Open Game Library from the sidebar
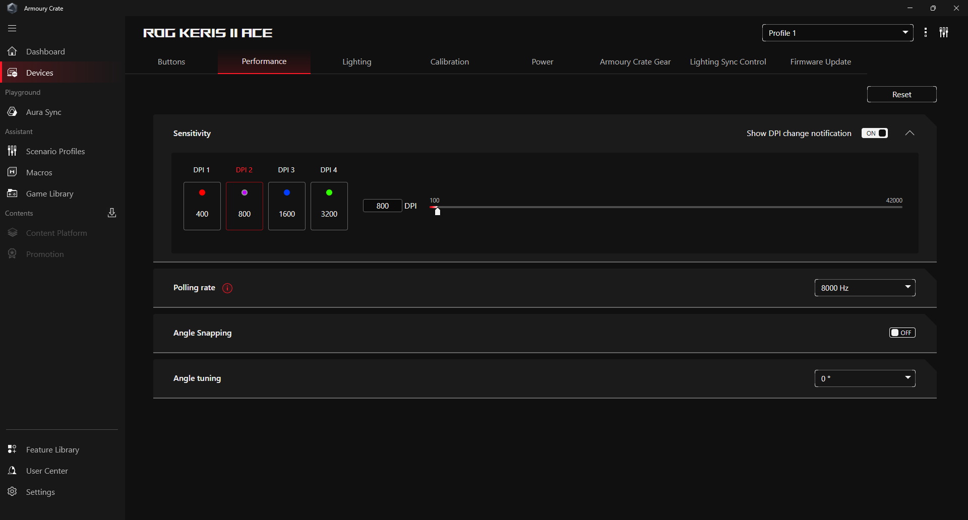 click(63, 193)
